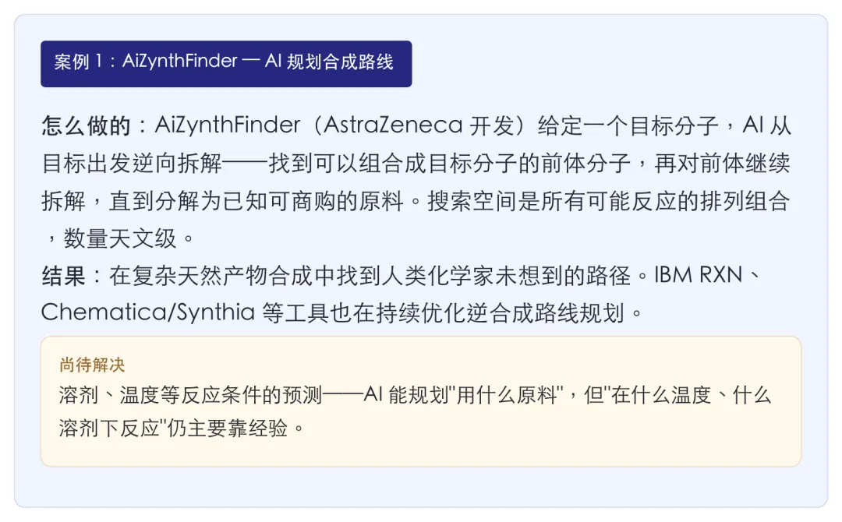This screenshot has height=522, width=842.
Task: Select the bold 怎么做的 label
Action: pos(87,125)
